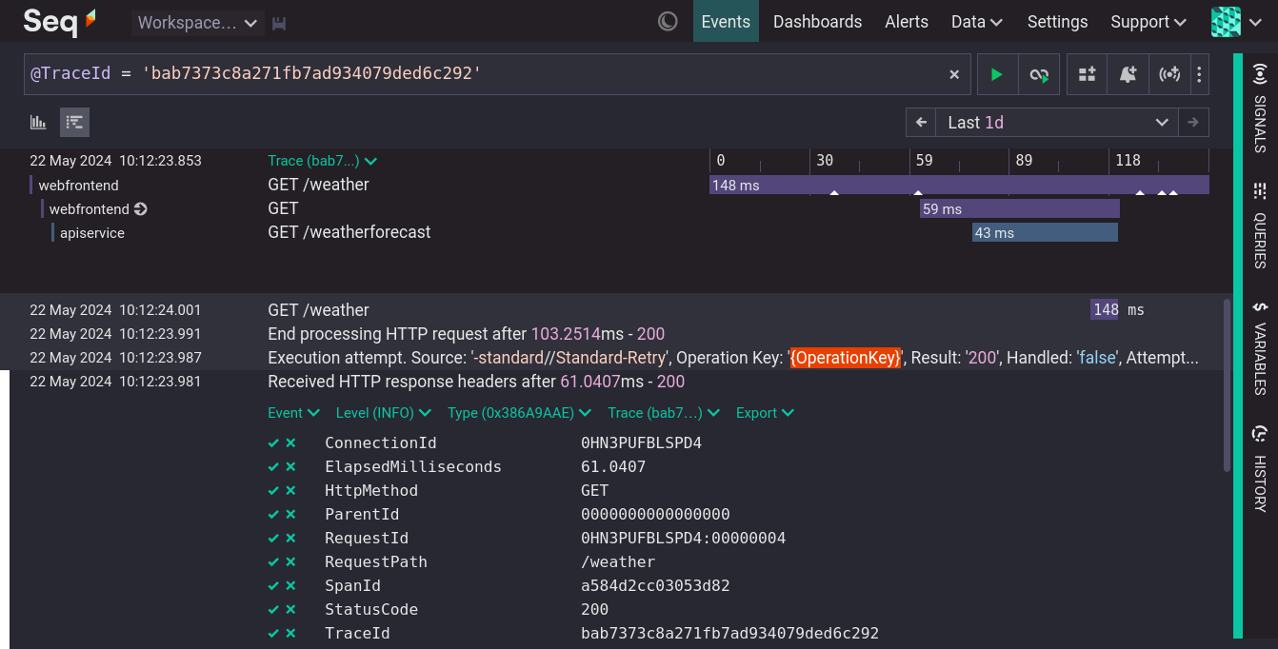
Task: Save the workspace with the disk icon
Action: coord(279,23)
